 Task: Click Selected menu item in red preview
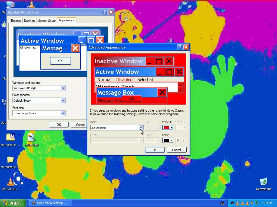coord(145,80)
